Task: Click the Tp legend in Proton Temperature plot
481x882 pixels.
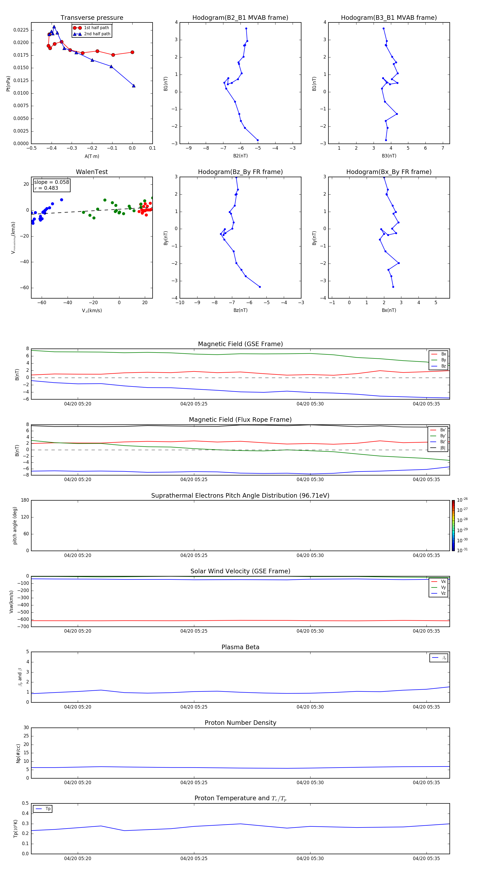Action: click(43, 809)
